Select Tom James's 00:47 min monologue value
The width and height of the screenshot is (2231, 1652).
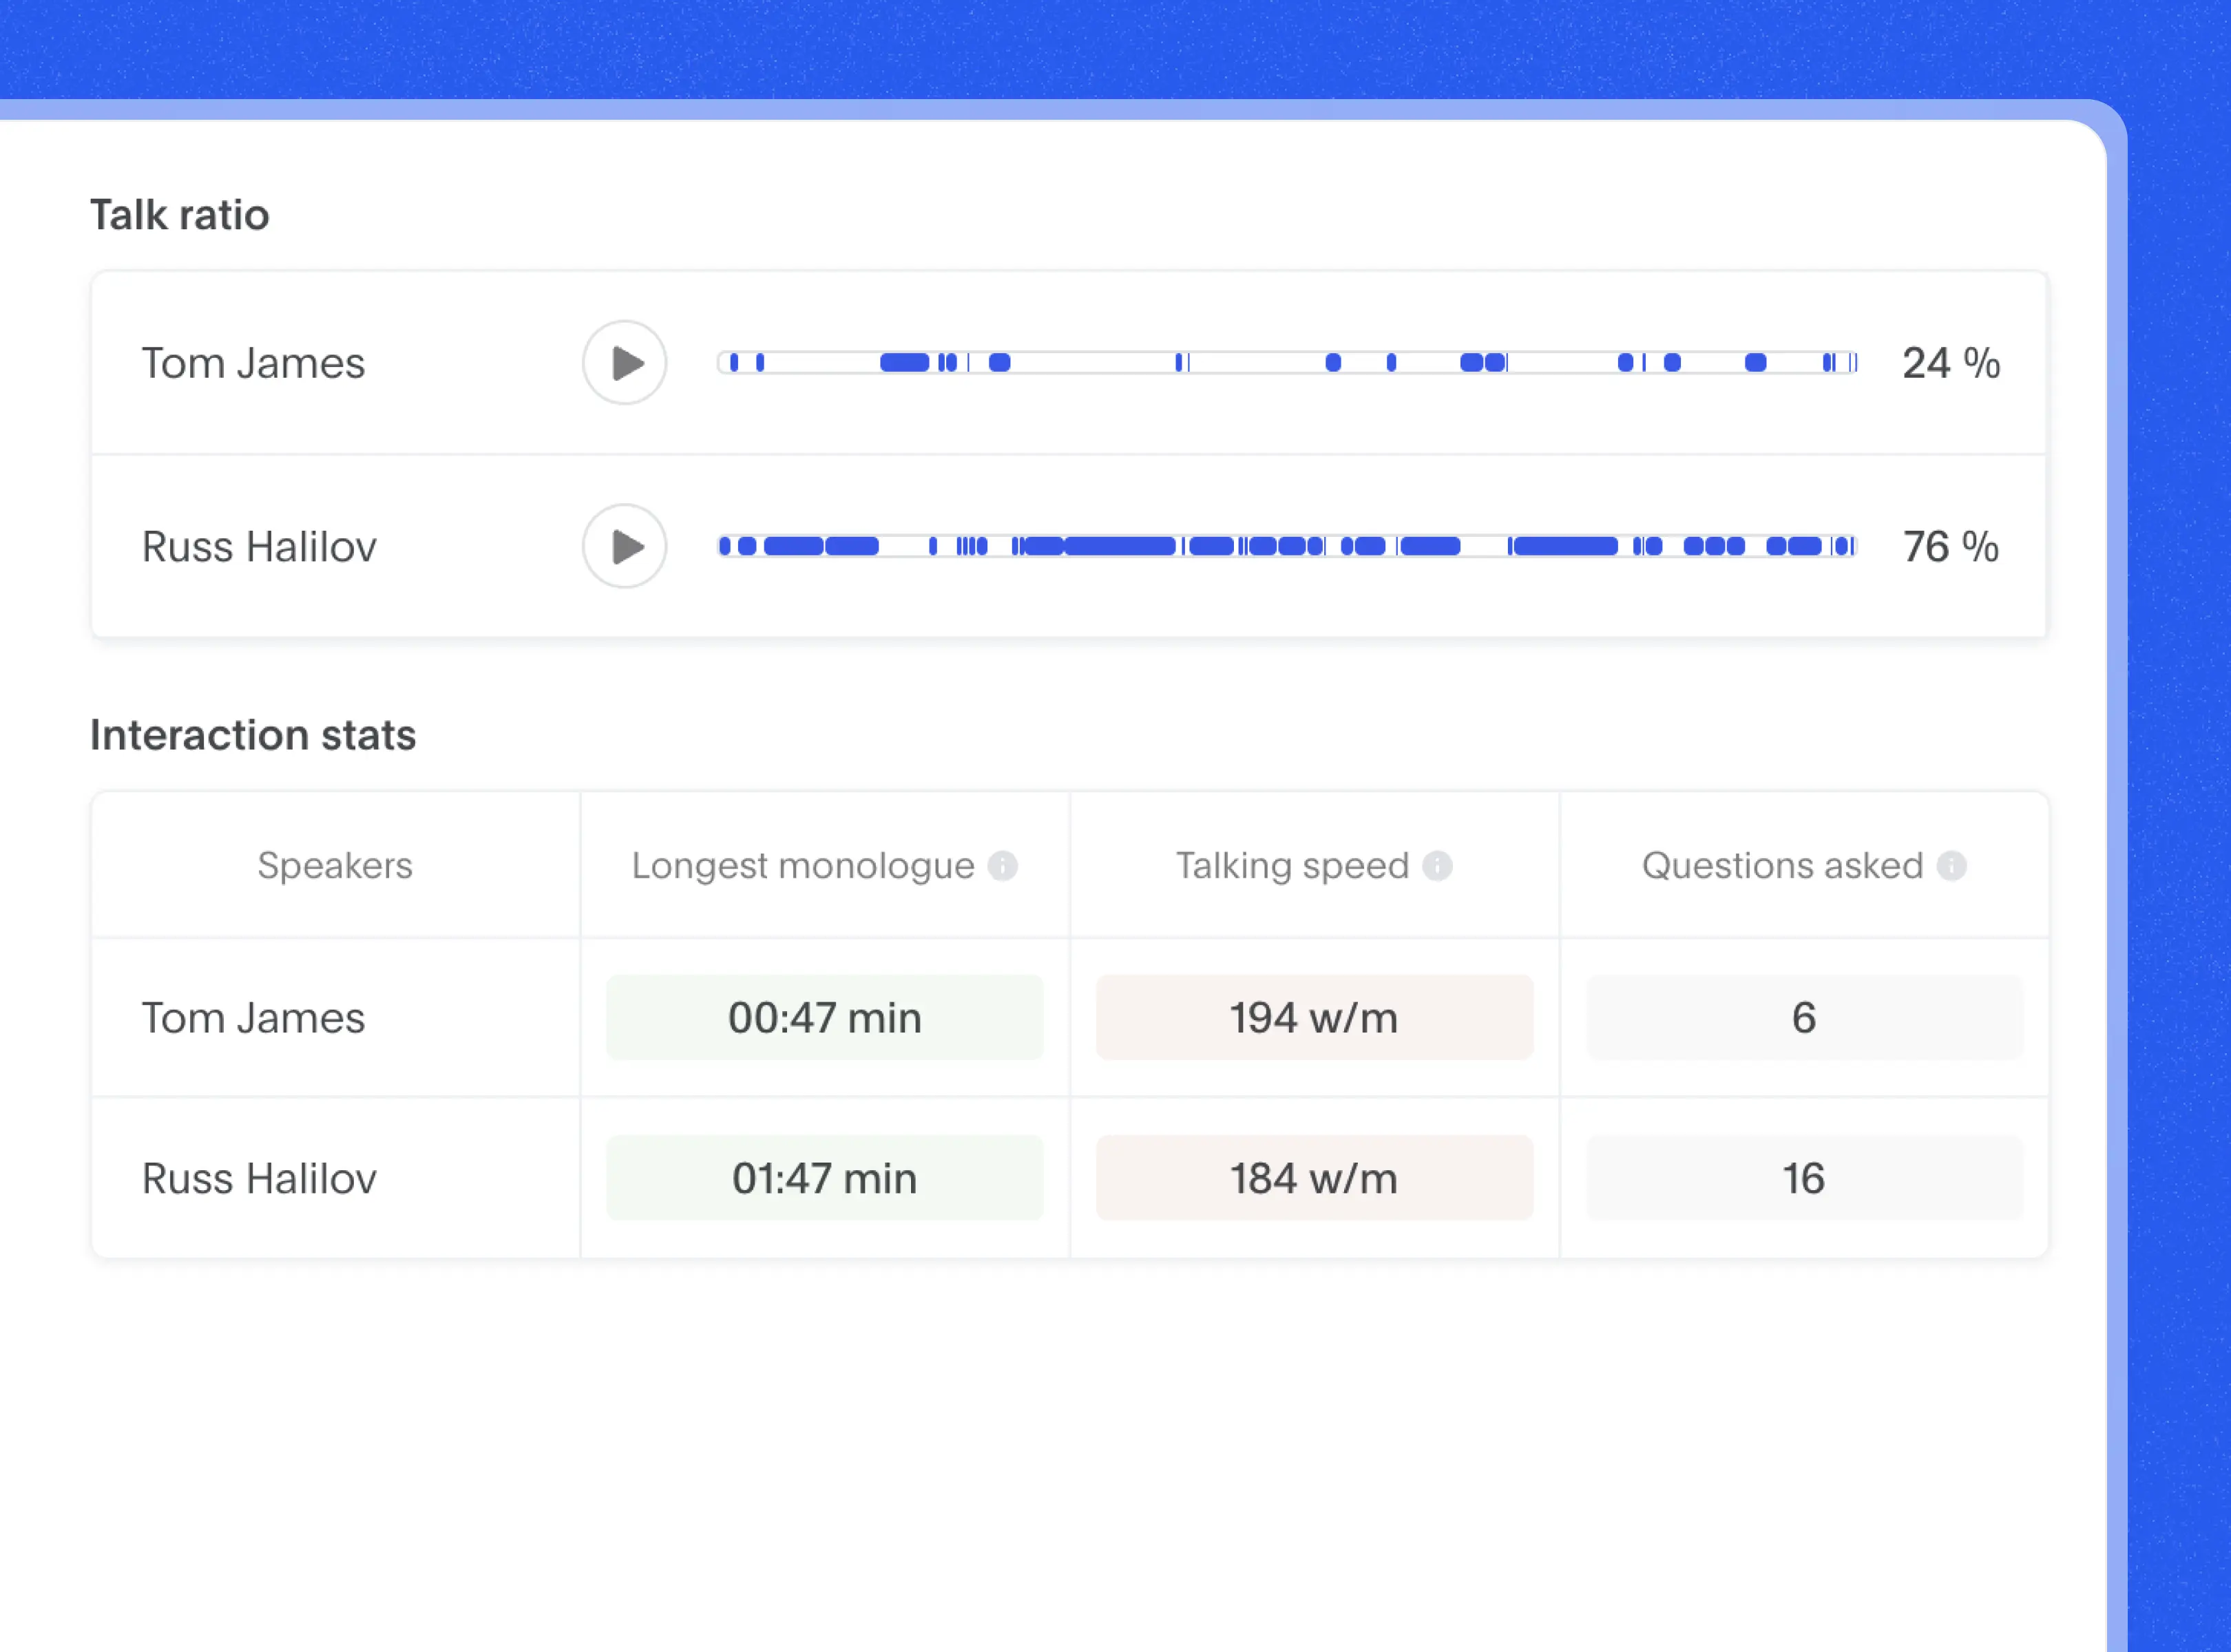coord(824,1018)
